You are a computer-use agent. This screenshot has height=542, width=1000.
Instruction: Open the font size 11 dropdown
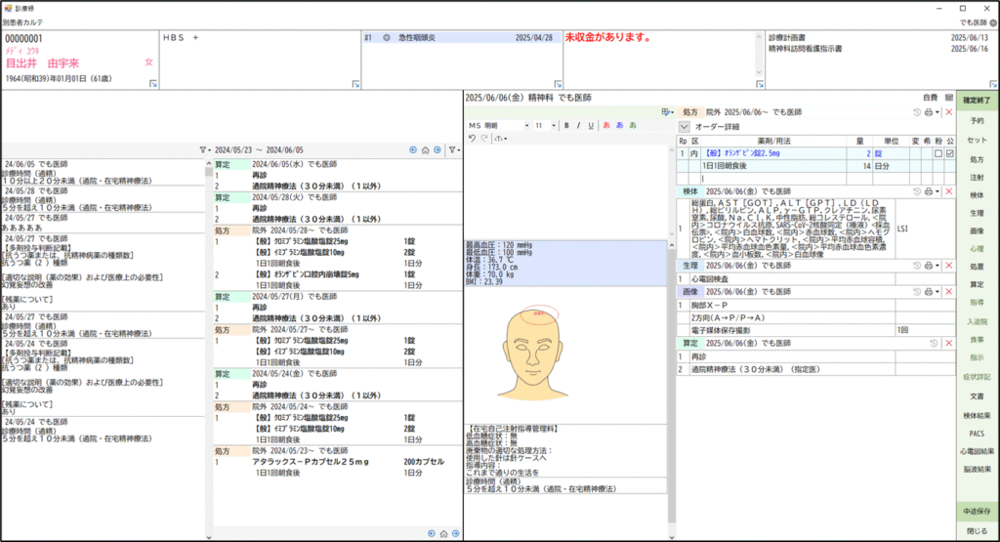[545, 126]
